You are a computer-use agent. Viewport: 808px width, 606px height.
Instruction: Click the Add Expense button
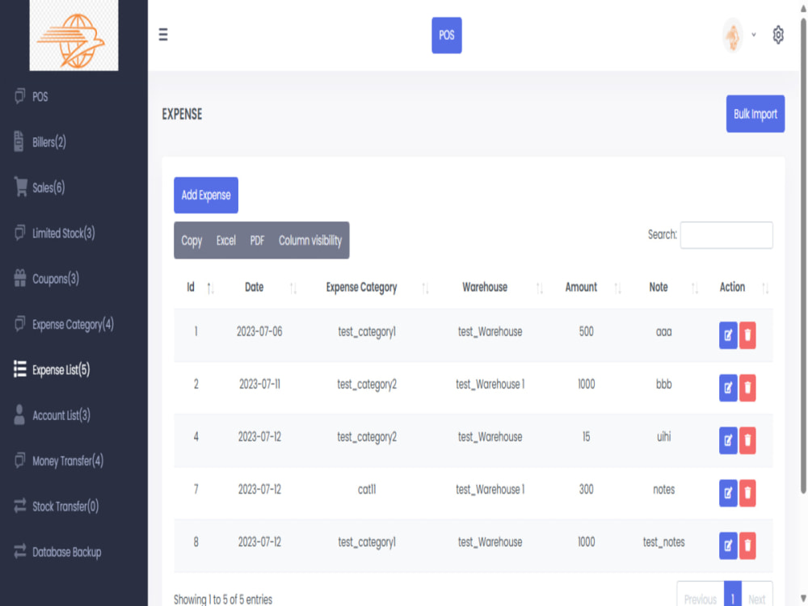click(x=205, y=195)
